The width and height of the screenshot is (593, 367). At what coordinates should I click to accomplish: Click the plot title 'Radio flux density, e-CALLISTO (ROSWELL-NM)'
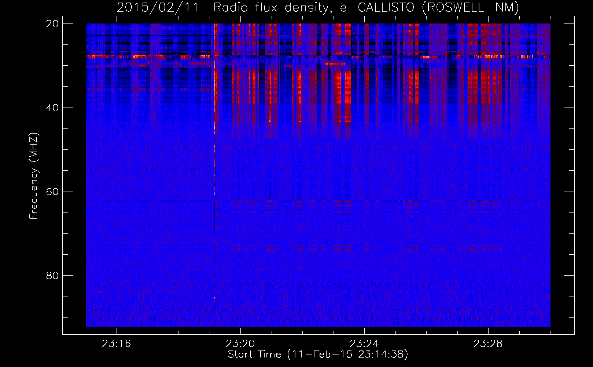click(x=366, y=7)
